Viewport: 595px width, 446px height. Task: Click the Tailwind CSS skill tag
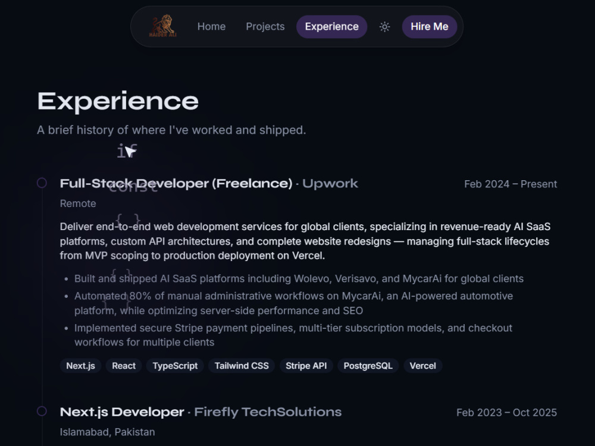(242, 366)
